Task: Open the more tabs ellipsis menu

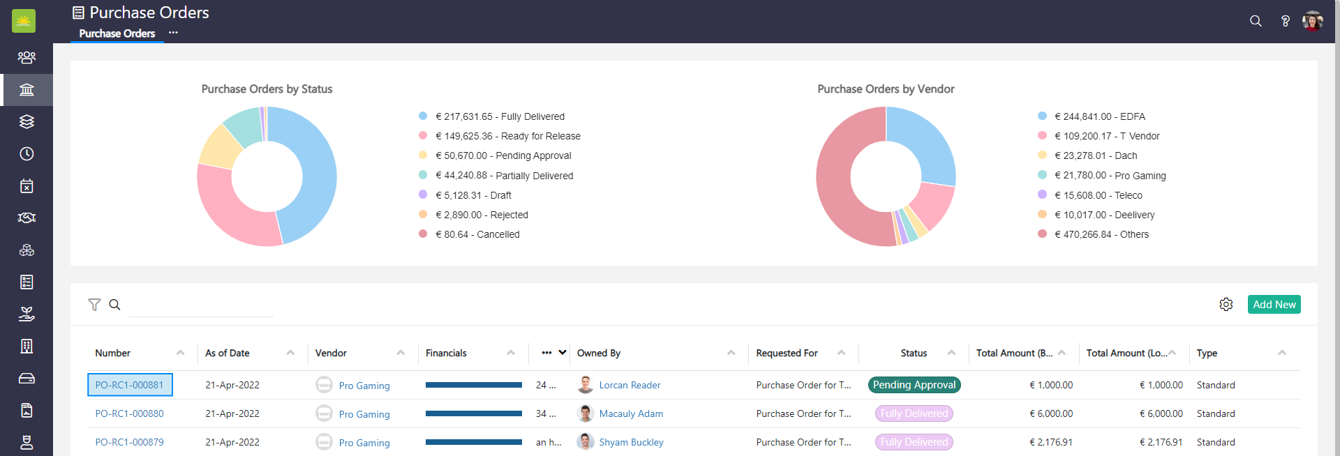Action: (x=173, y=33)
